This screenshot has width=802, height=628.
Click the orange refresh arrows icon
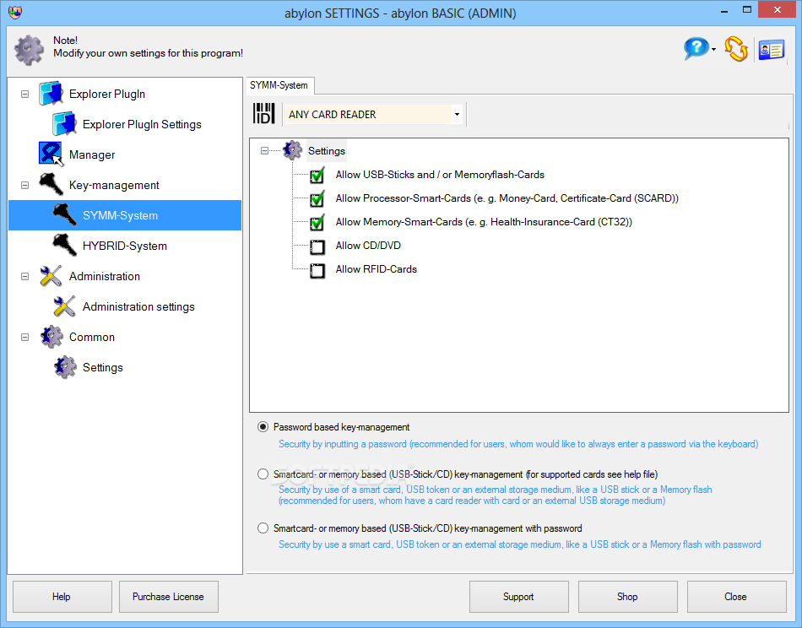tap(736, 49)
